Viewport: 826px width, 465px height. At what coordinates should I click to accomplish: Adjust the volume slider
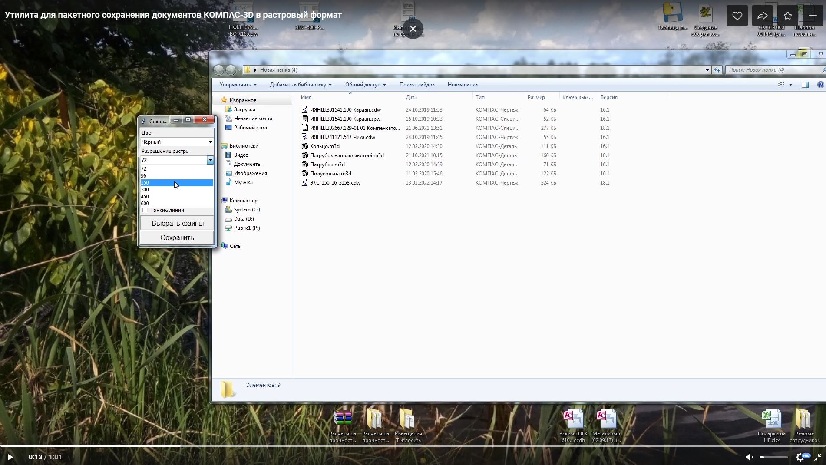pyautogui.click(x=773, y=457)
